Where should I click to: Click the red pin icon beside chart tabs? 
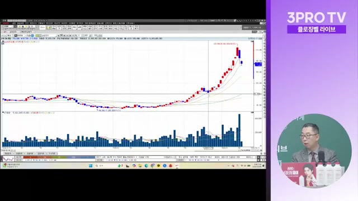(x=5, y=32)
